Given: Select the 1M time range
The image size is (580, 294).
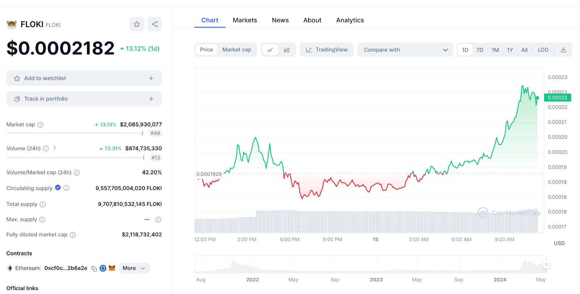Looking at the screenshot, I should (x=495, y=50).
